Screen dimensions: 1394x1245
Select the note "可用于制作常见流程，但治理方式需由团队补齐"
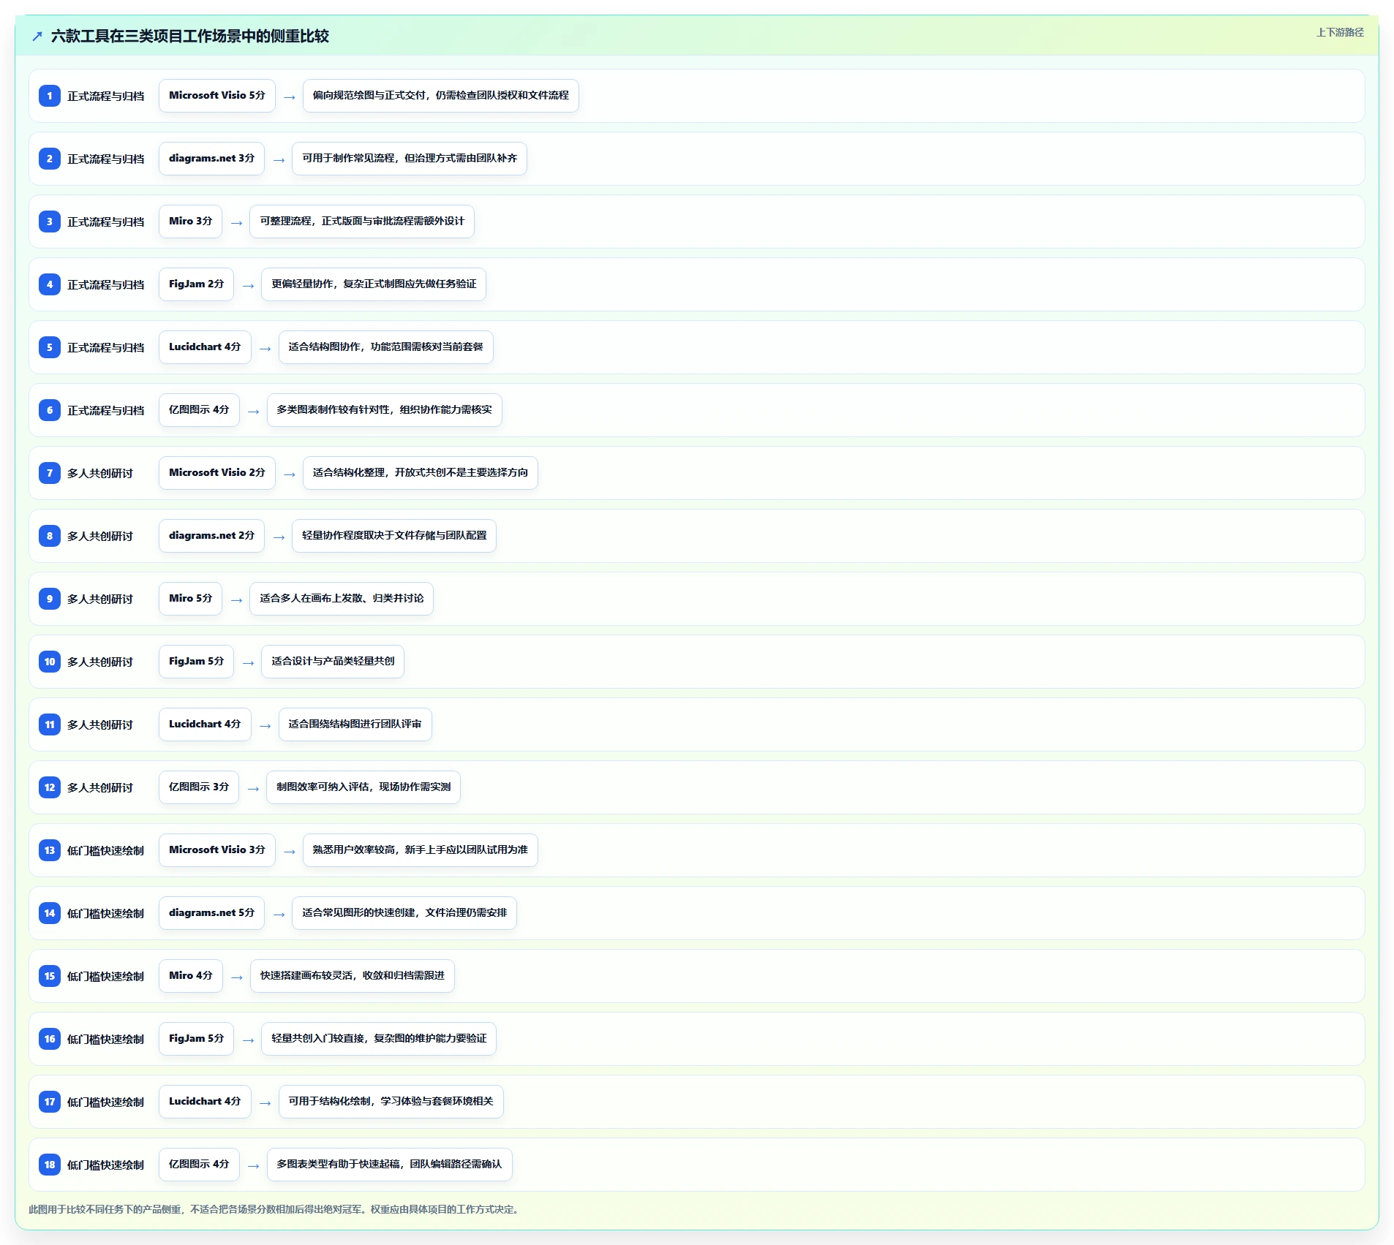[x=410, y=159]
